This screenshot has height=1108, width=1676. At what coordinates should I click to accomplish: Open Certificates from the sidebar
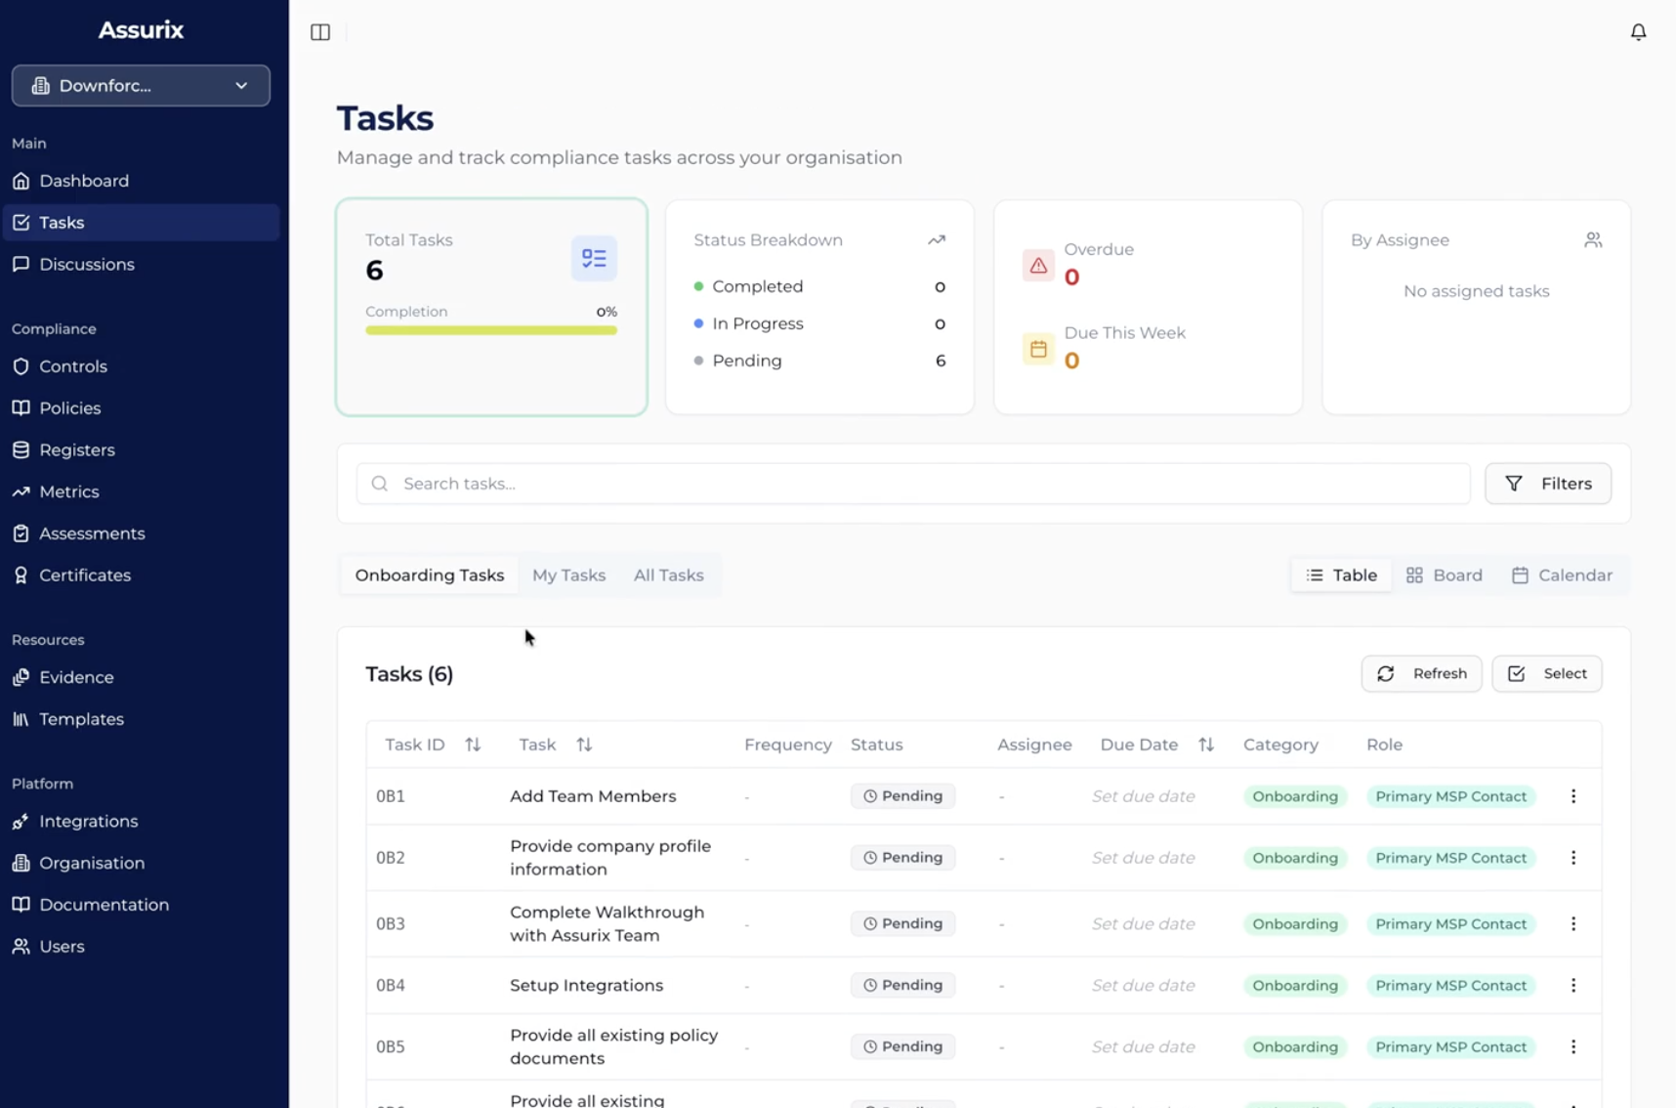[84, 575]
